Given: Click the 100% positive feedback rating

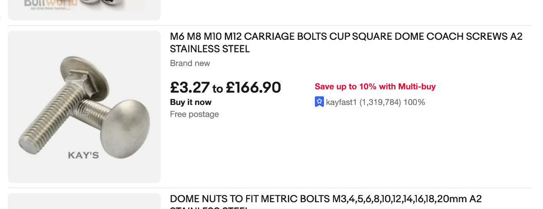Looking at the screenshot, I should coord(414,102).
